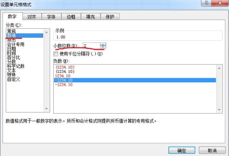229x156 pixels.
Task: Open the 填充 tab
Action: [x=90, y=17]
